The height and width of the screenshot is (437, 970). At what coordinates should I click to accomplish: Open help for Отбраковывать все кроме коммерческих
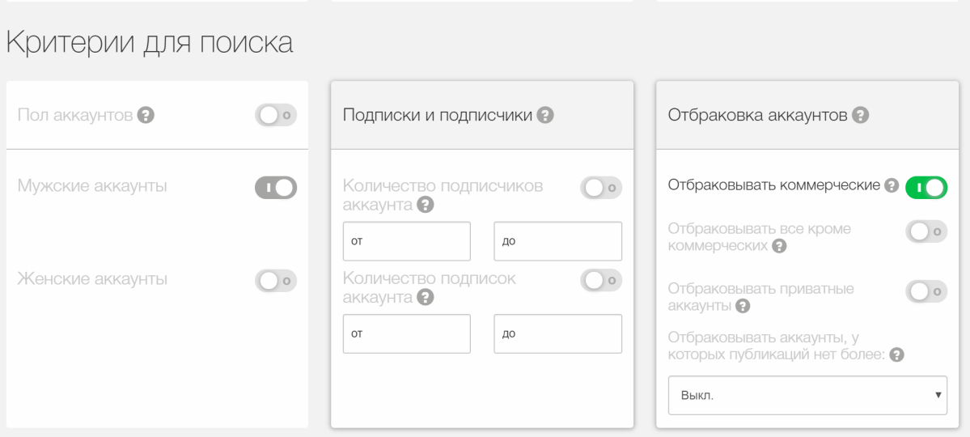coord(780,247)
